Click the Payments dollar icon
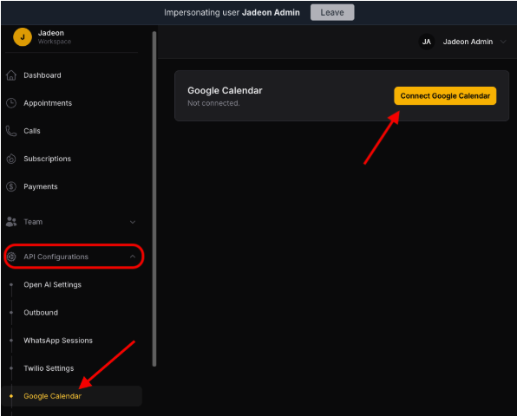The width and height of the screenshot is (517, 416). 11,186
